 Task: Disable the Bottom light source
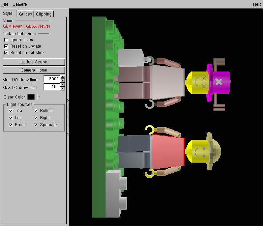click(36, 111)
